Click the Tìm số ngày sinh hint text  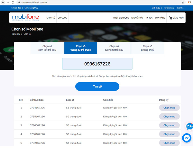(97, 76)
